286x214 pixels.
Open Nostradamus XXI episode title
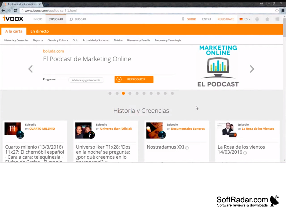[x=165, y=147]
